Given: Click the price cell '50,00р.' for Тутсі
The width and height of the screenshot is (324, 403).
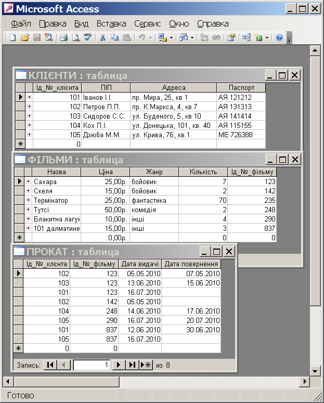Looking at the screenshot, I should pos(105,210).
